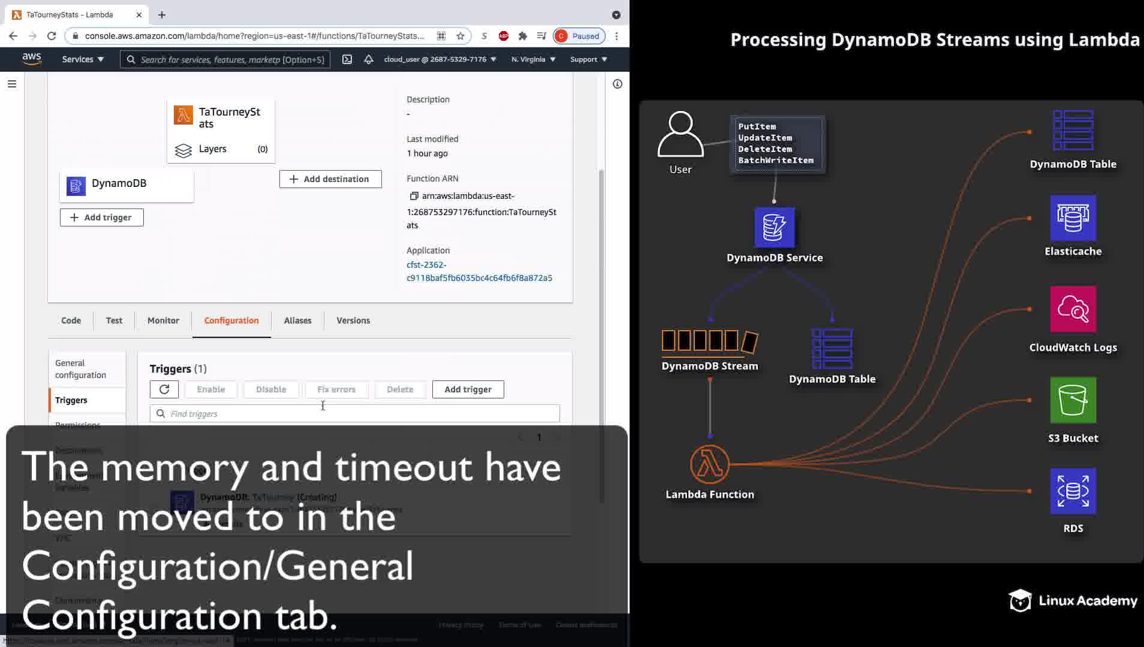Click the RDS diagram icon
1144x647 pixels.
tap(1073, 491)
